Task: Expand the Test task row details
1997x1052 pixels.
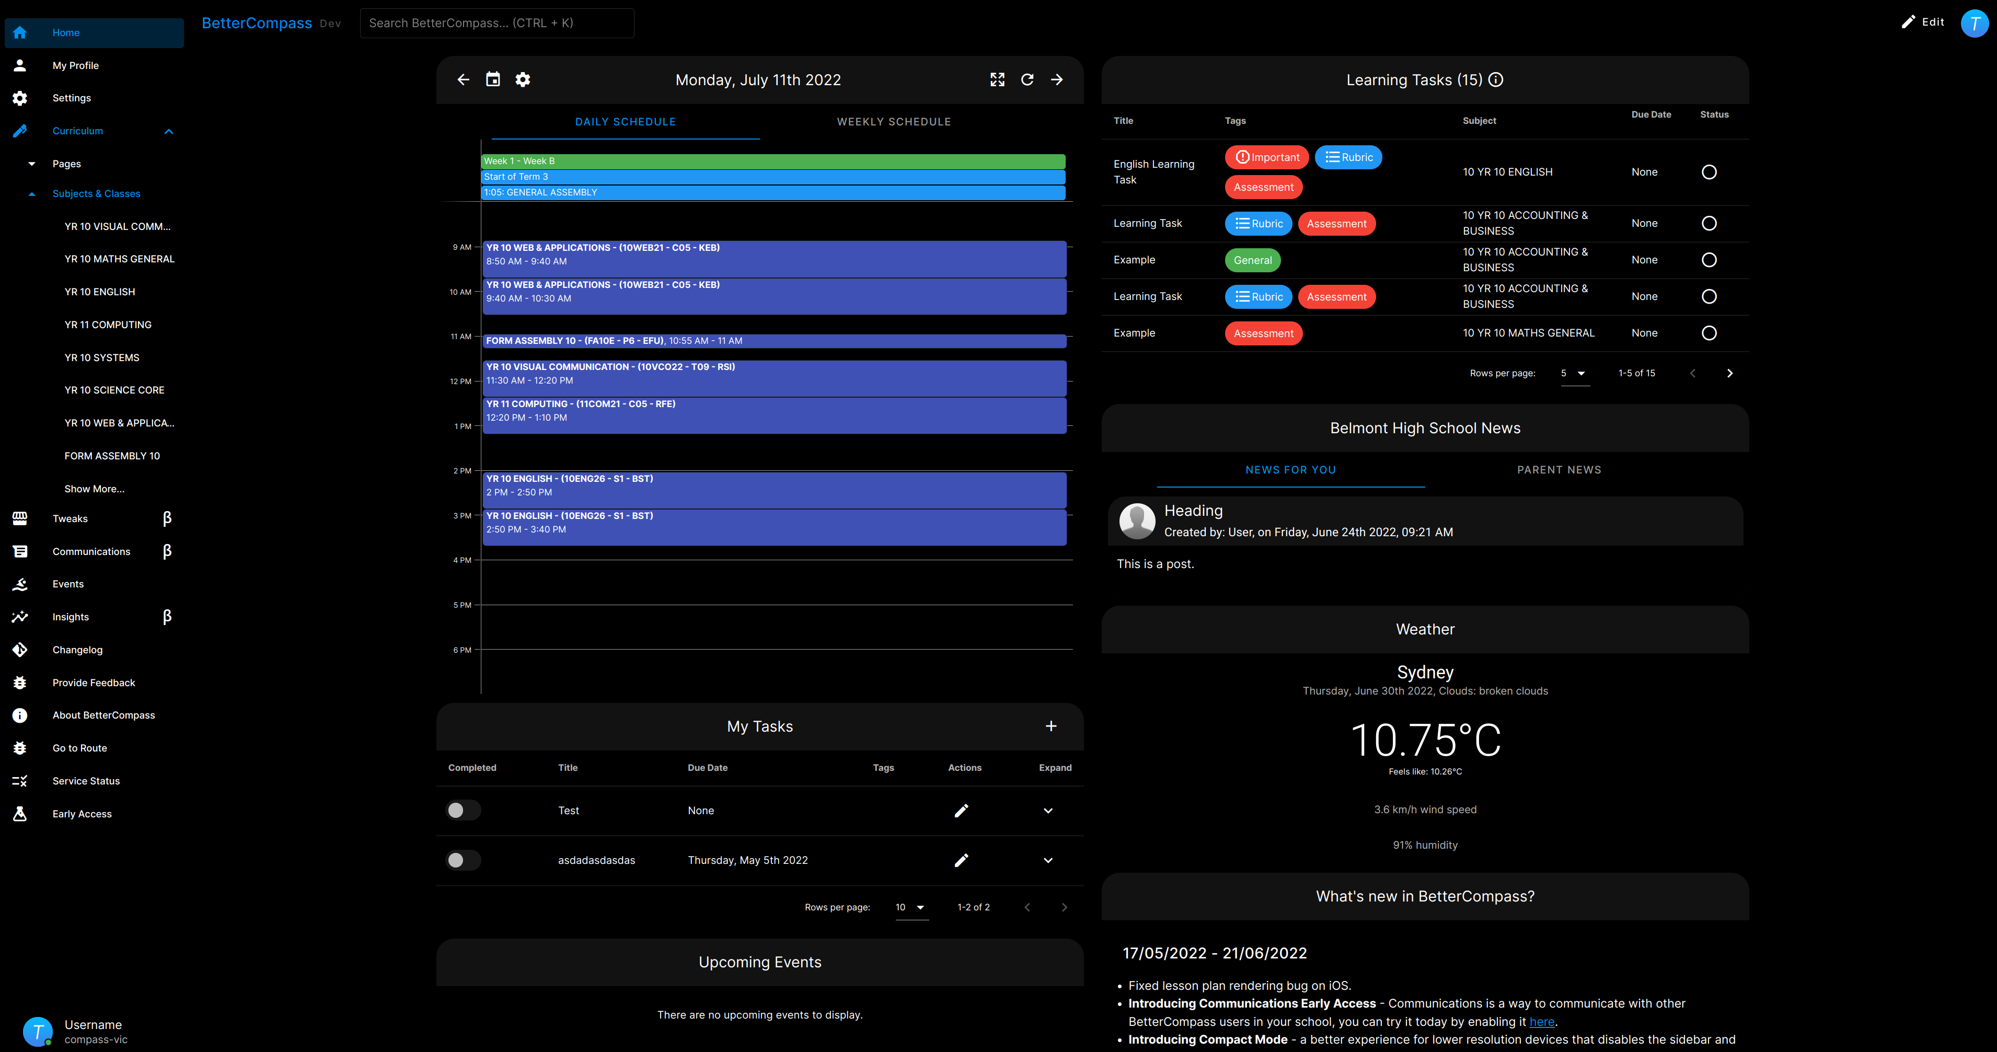Action: [x=1048, y=810]
